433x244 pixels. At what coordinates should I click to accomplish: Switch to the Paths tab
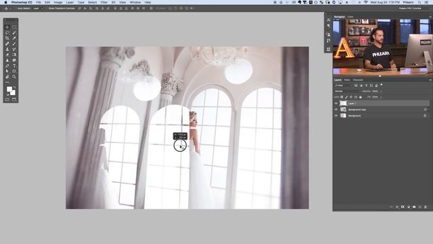[x=347, y=80]
